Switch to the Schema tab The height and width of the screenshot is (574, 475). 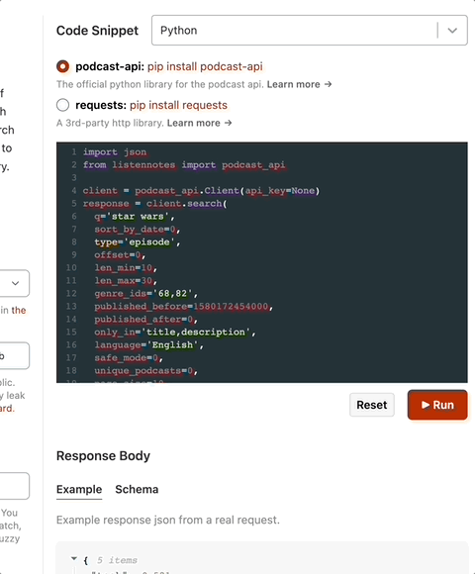[x=137, y=490]
